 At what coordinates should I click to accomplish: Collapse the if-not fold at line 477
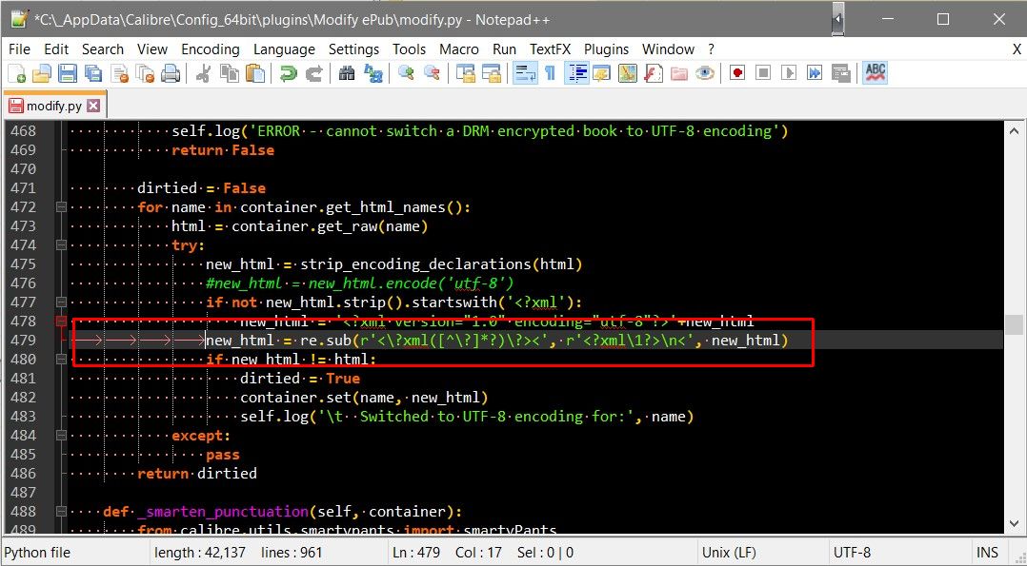[x=61, y=302]
